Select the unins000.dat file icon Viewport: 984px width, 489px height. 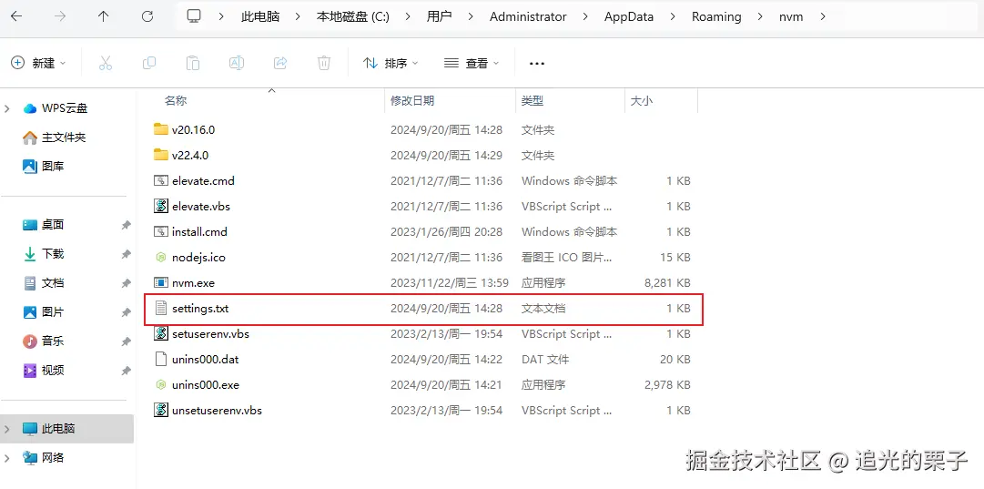[x=161, y=360]
